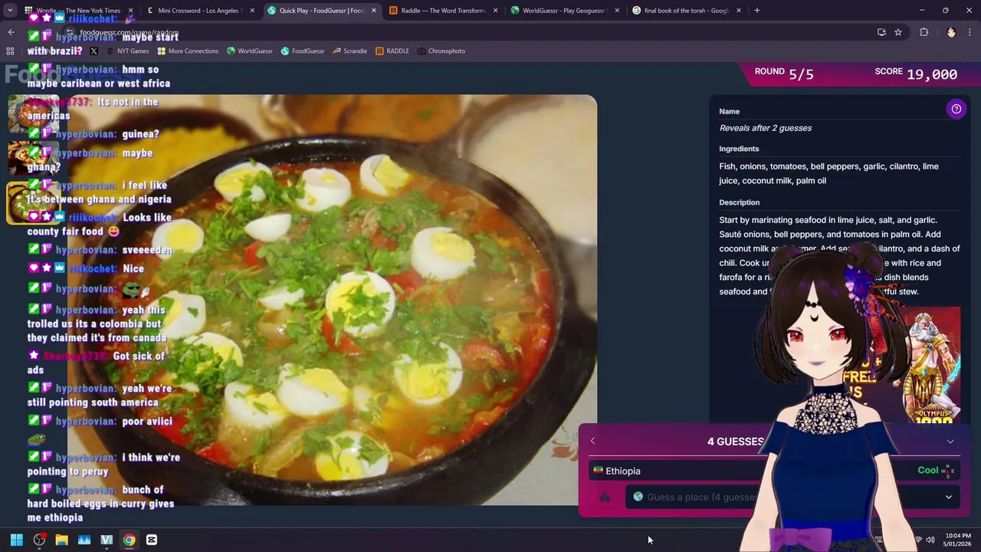Screen dimensions: 981x552
Task: Click the Wi-Fi icon in system tray
Action: [x=918, y=540]
